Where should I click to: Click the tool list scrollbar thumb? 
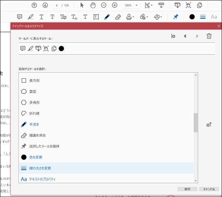[x=196, y=123]
